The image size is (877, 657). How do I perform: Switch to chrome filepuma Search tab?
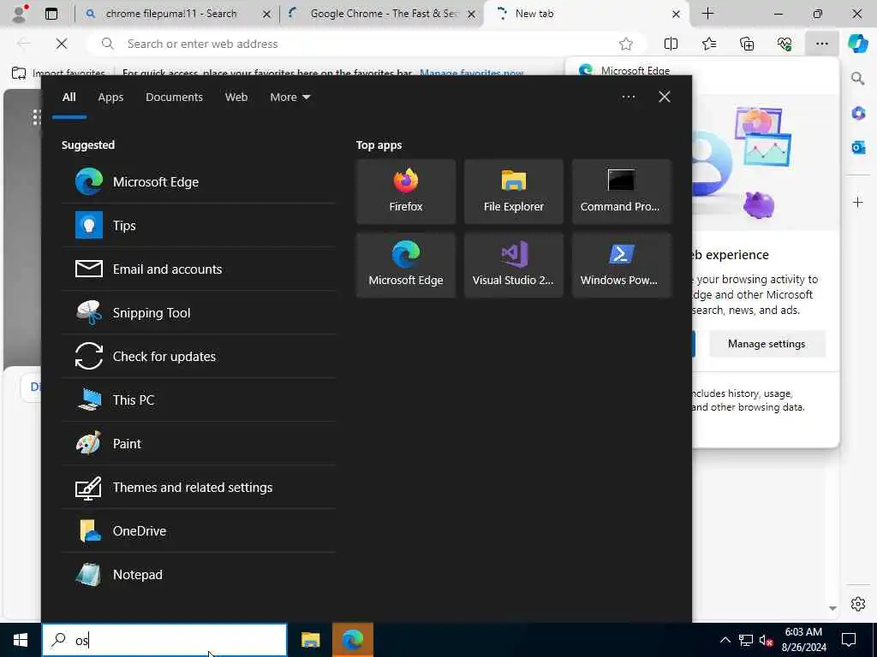coord(171,14)
